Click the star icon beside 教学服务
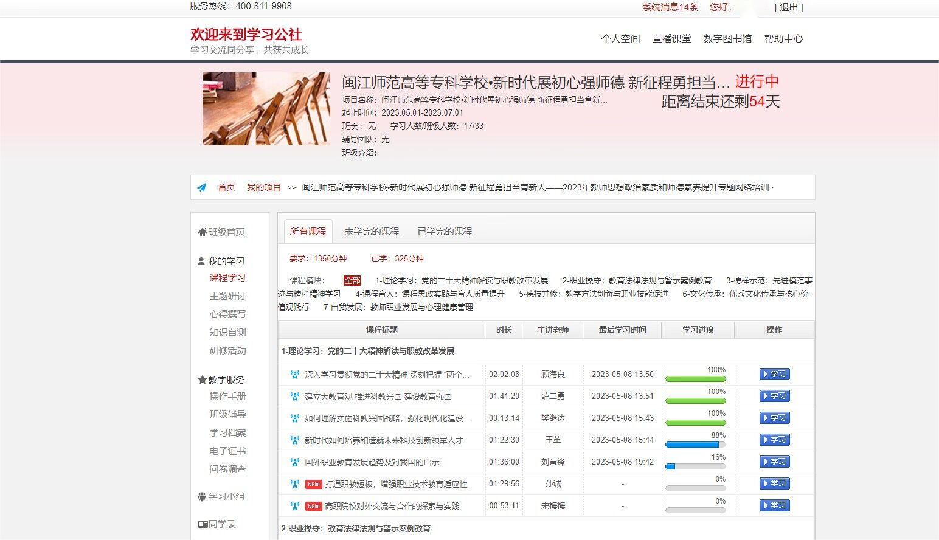Screen dimensions: 939x540 tap(201, 379)
